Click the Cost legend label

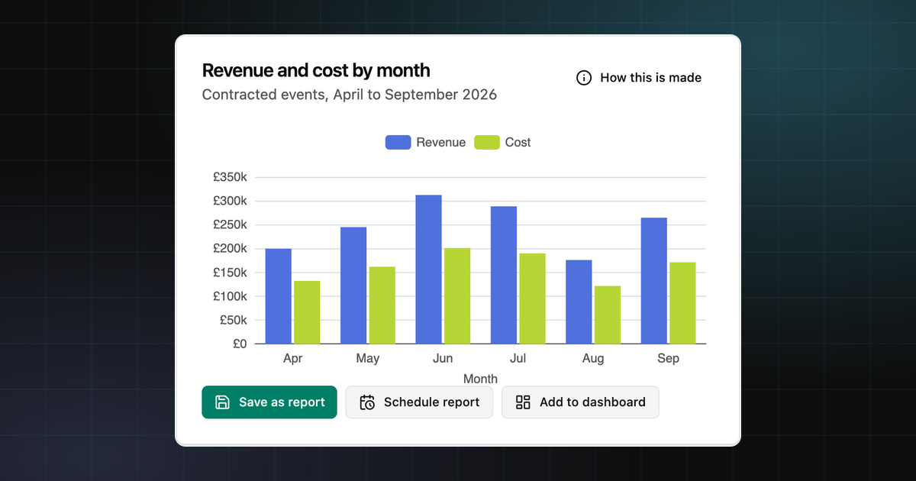518,142
